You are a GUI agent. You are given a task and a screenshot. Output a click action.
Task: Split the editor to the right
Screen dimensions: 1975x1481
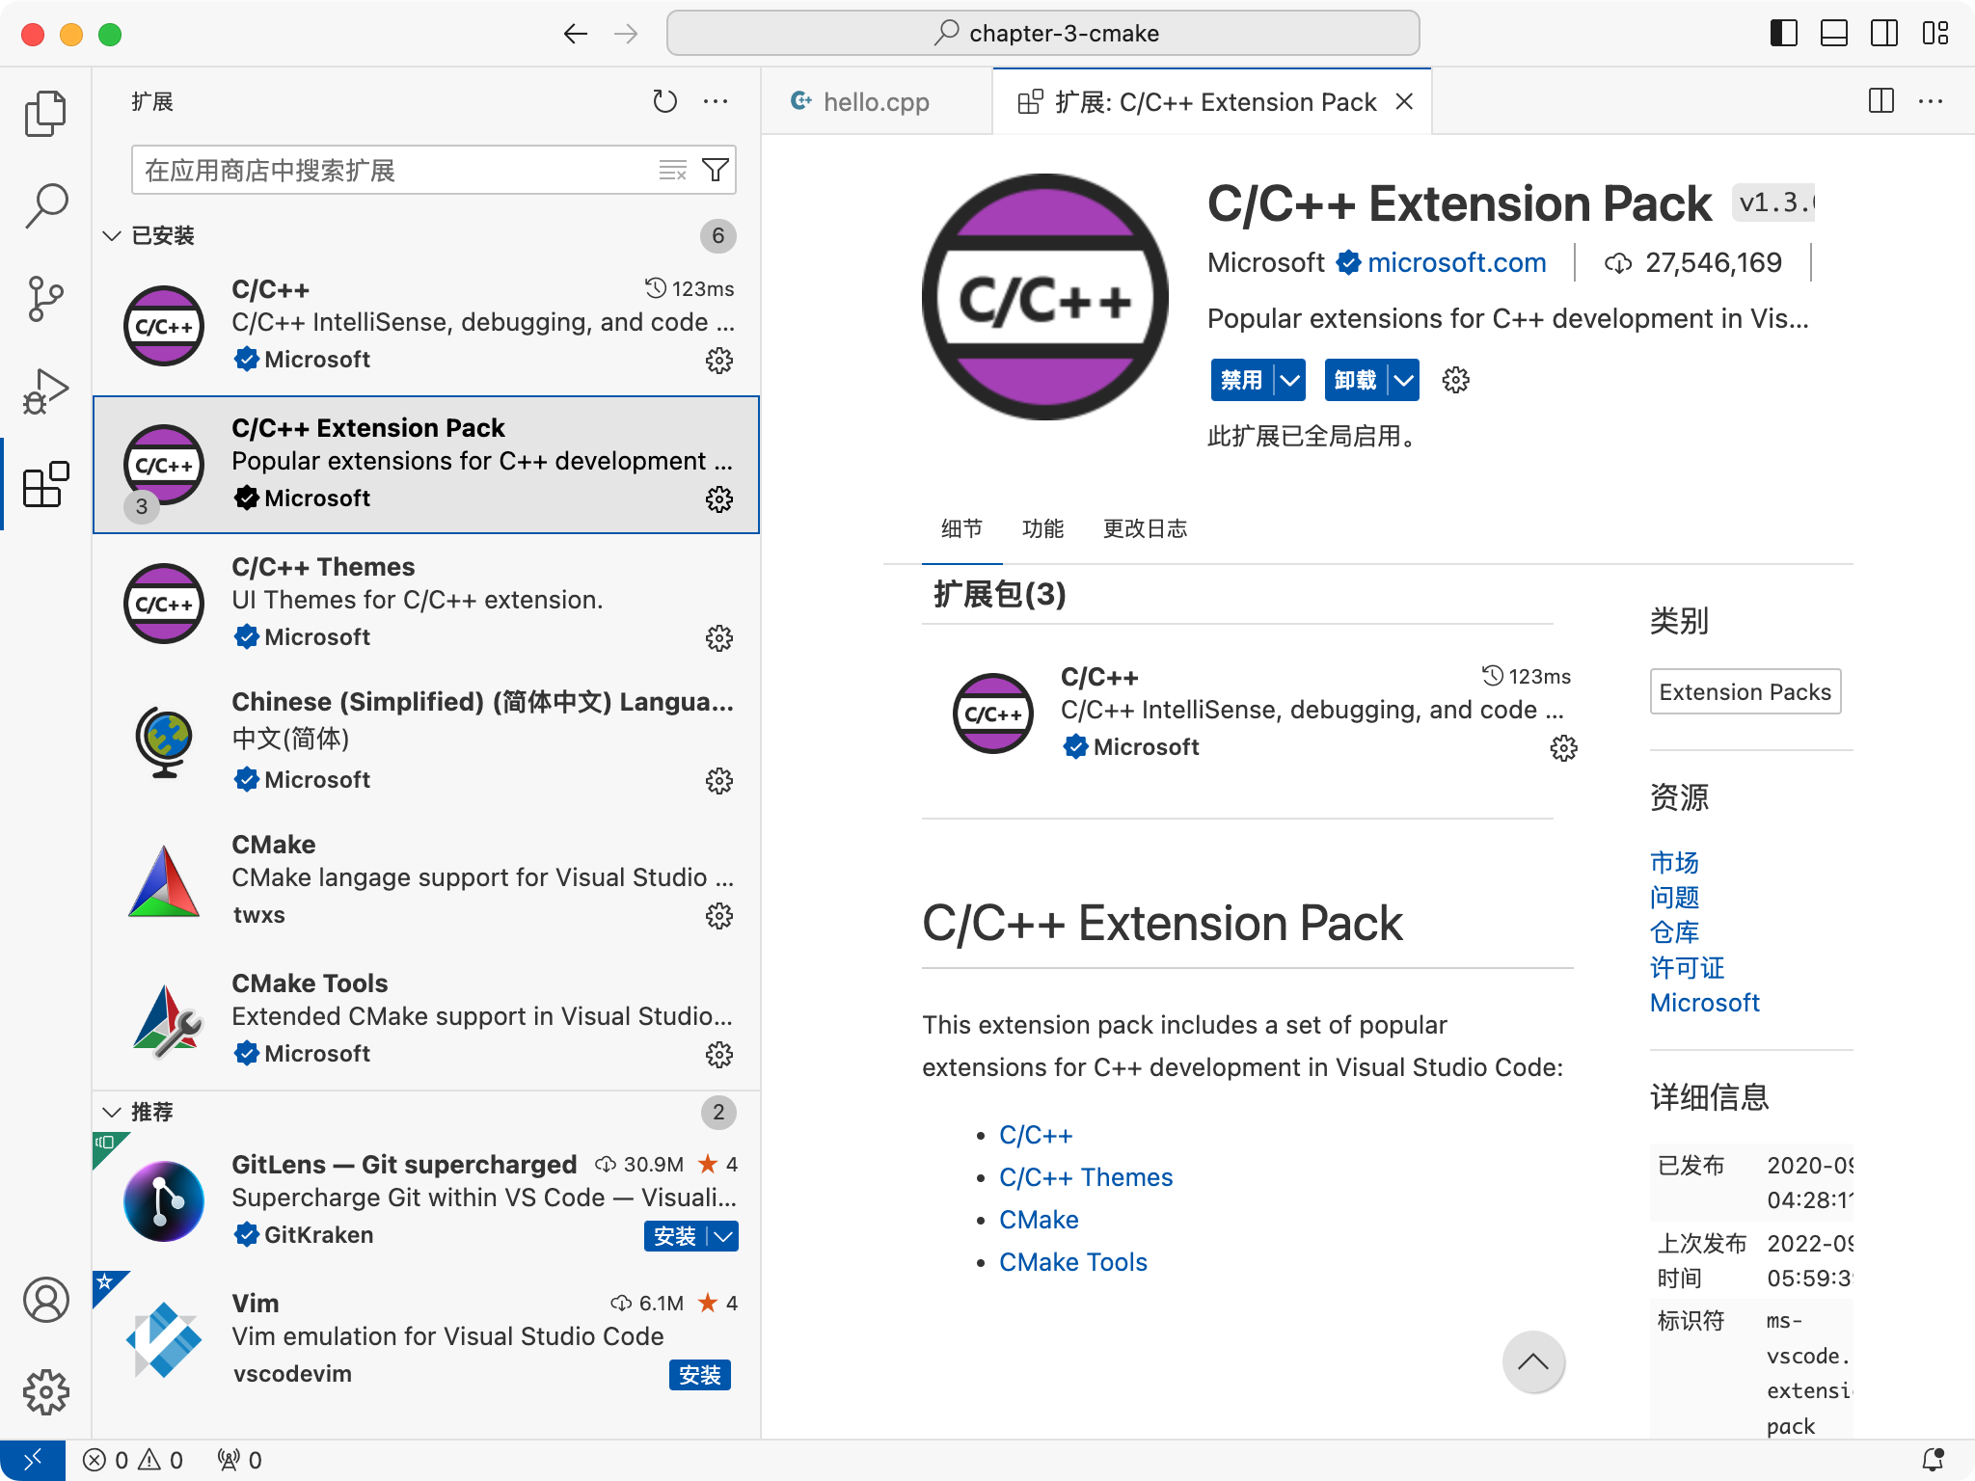1881,101
